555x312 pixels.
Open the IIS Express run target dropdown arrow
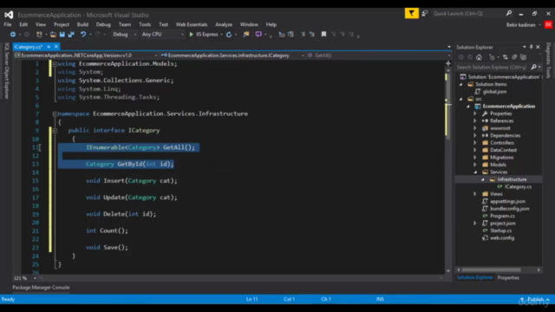click(x=222, y=35)
